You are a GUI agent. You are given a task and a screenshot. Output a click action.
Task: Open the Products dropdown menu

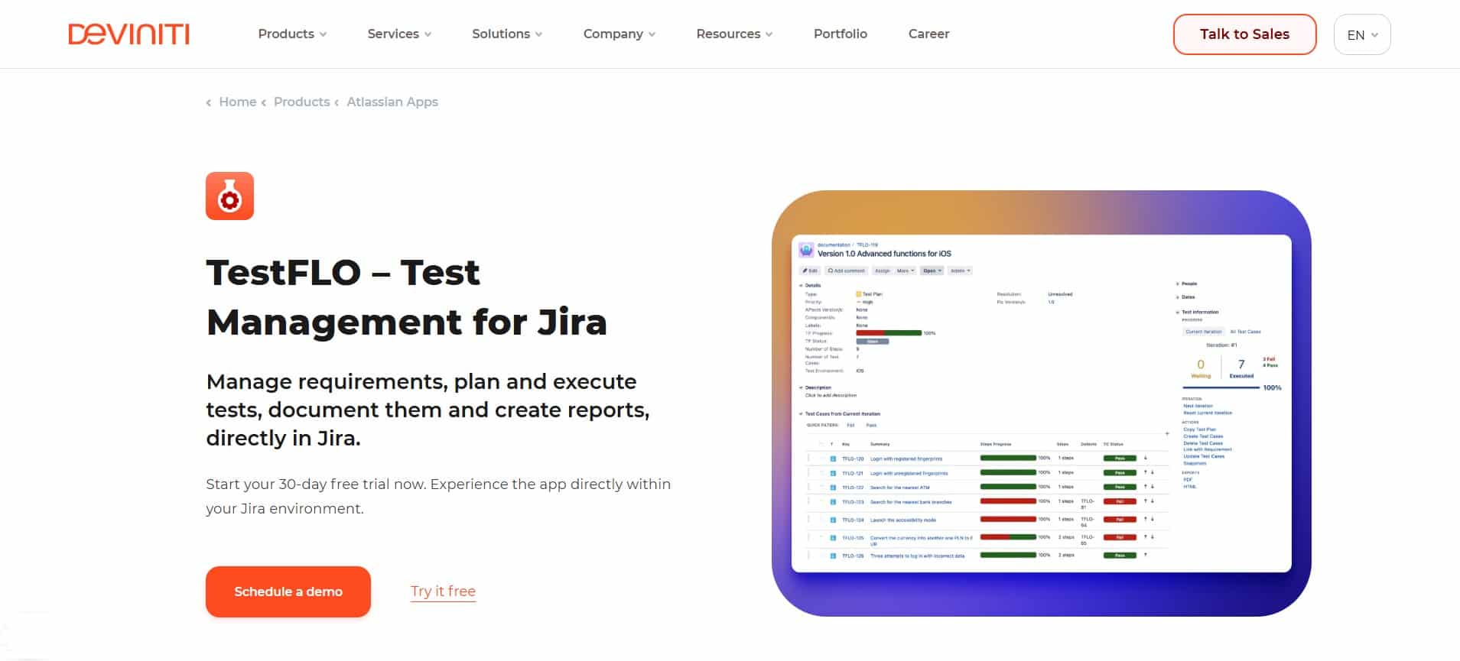(292, 34)
